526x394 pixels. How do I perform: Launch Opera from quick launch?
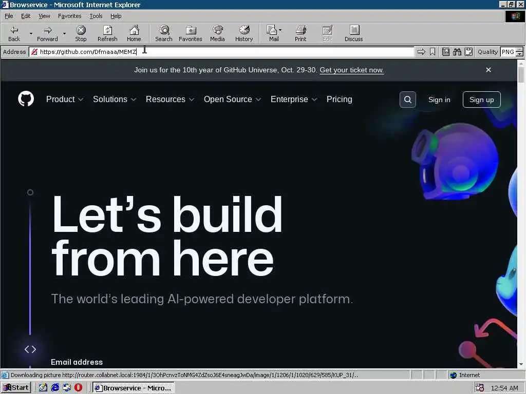click(x=78, y=388)
